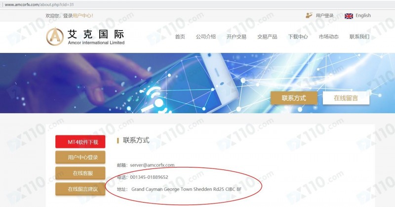Select 开户交易 in the top navigation

(237, 37)
